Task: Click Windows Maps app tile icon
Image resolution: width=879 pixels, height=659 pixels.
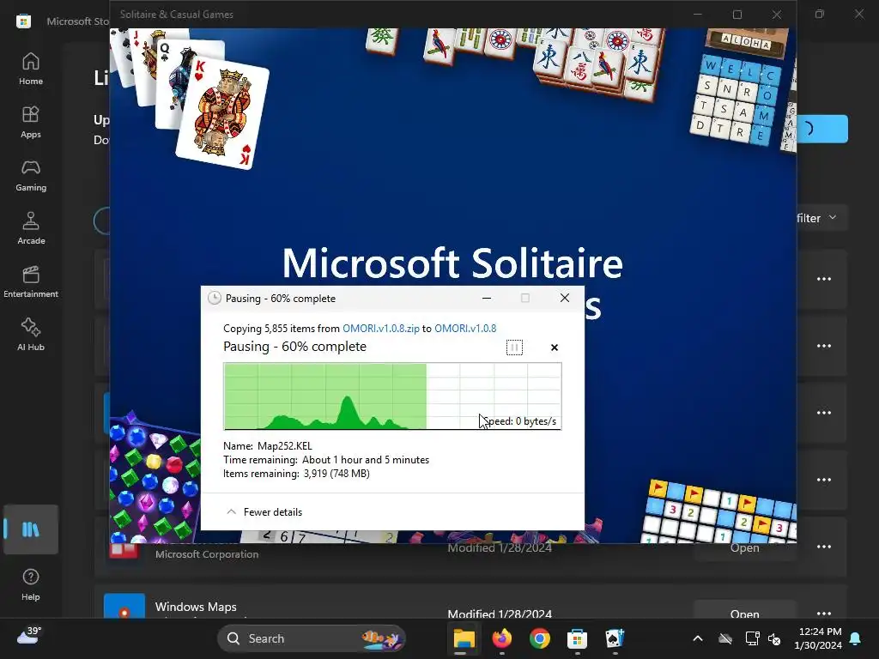Action: tap(124, 607)
